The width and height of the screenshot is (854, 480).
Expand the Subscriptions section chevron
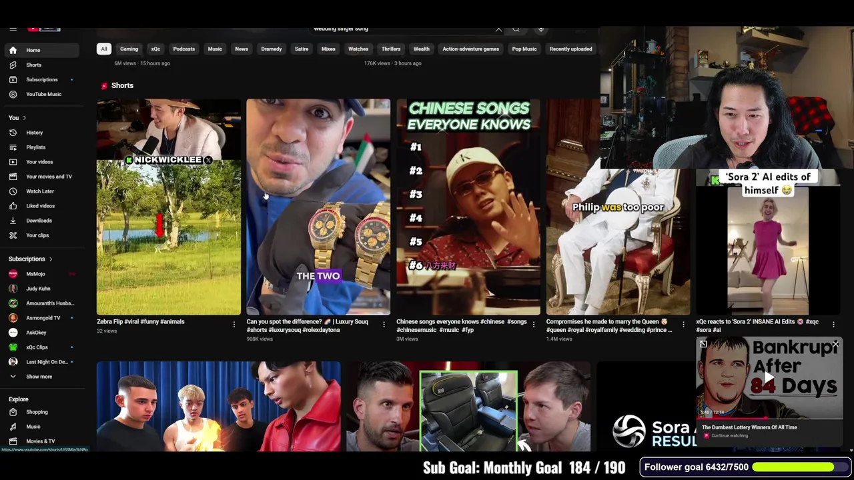[x=50, y=259]
